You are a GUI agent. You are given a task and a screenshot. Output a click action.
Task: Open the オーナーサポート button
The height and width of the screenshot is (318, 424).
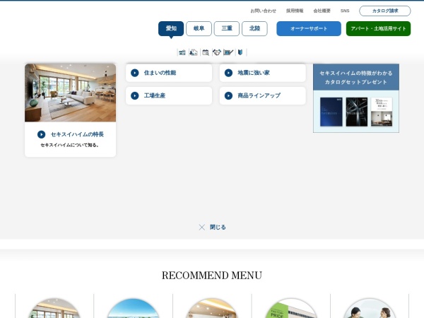(x=309, y=29)
